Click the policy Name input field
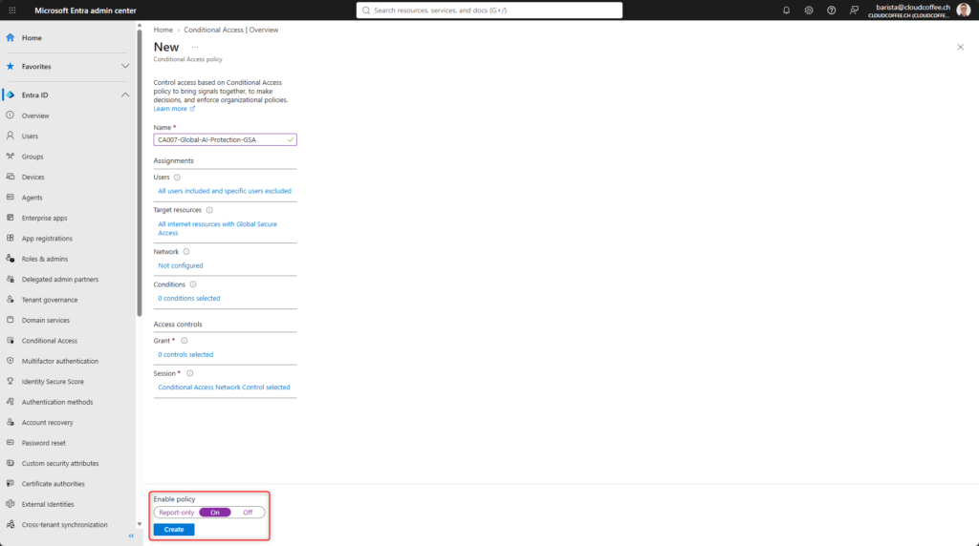979x546 pixels. (226, 139)
